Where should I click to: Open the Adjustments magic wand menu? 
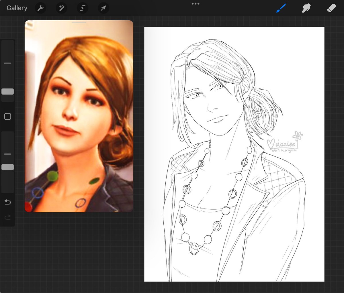click(x=61, y=8)
